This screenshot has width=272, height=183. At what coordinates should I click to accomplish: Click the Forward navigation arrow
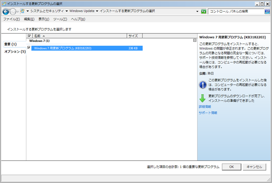[x=13, y=11]
